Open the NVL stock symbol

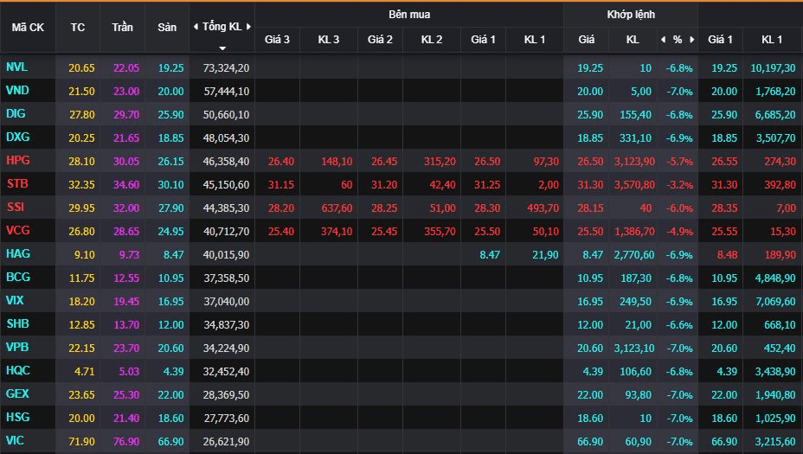(16, 67)
